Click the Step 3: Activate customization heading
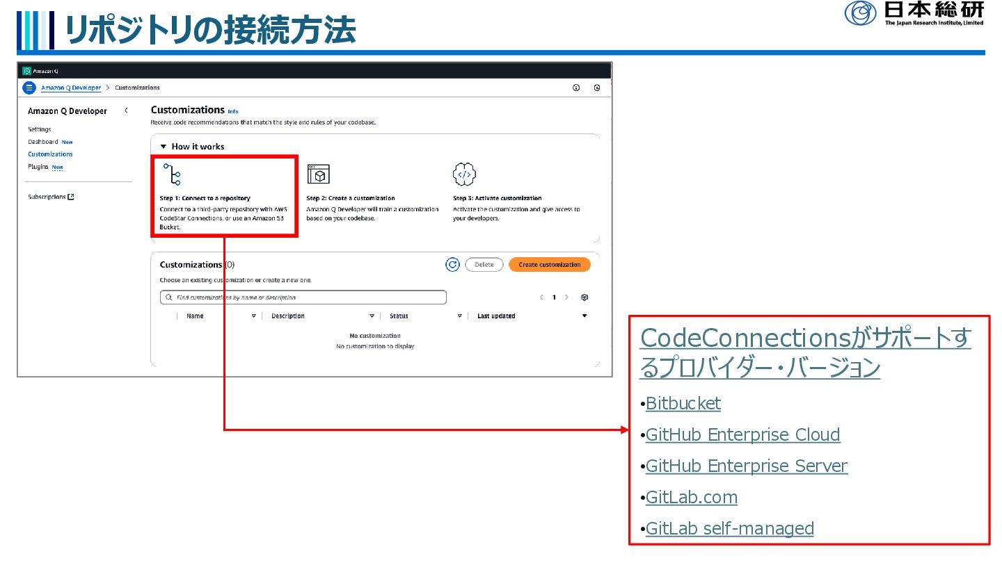This screenshot has height=563, width=1002. [498, 198]
